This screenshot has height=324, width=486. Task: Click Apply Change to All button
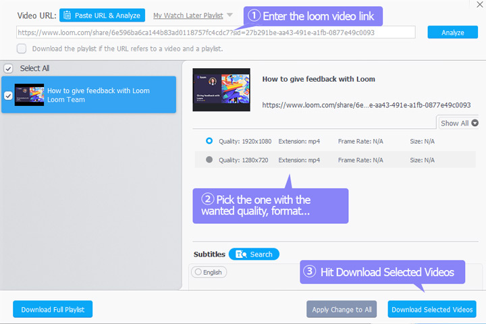(x=342, y=309)
